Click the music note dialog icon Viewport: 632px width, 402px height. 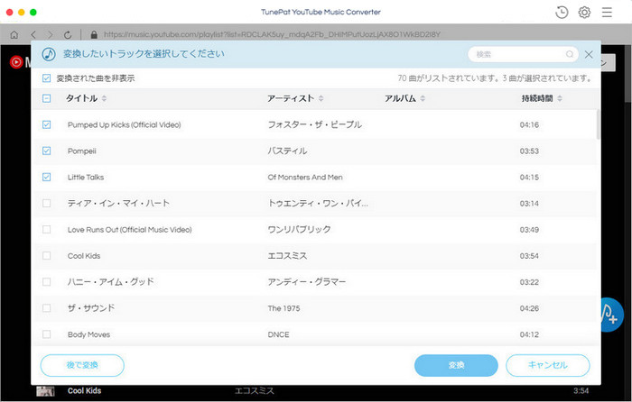click(x=49, y=54)
